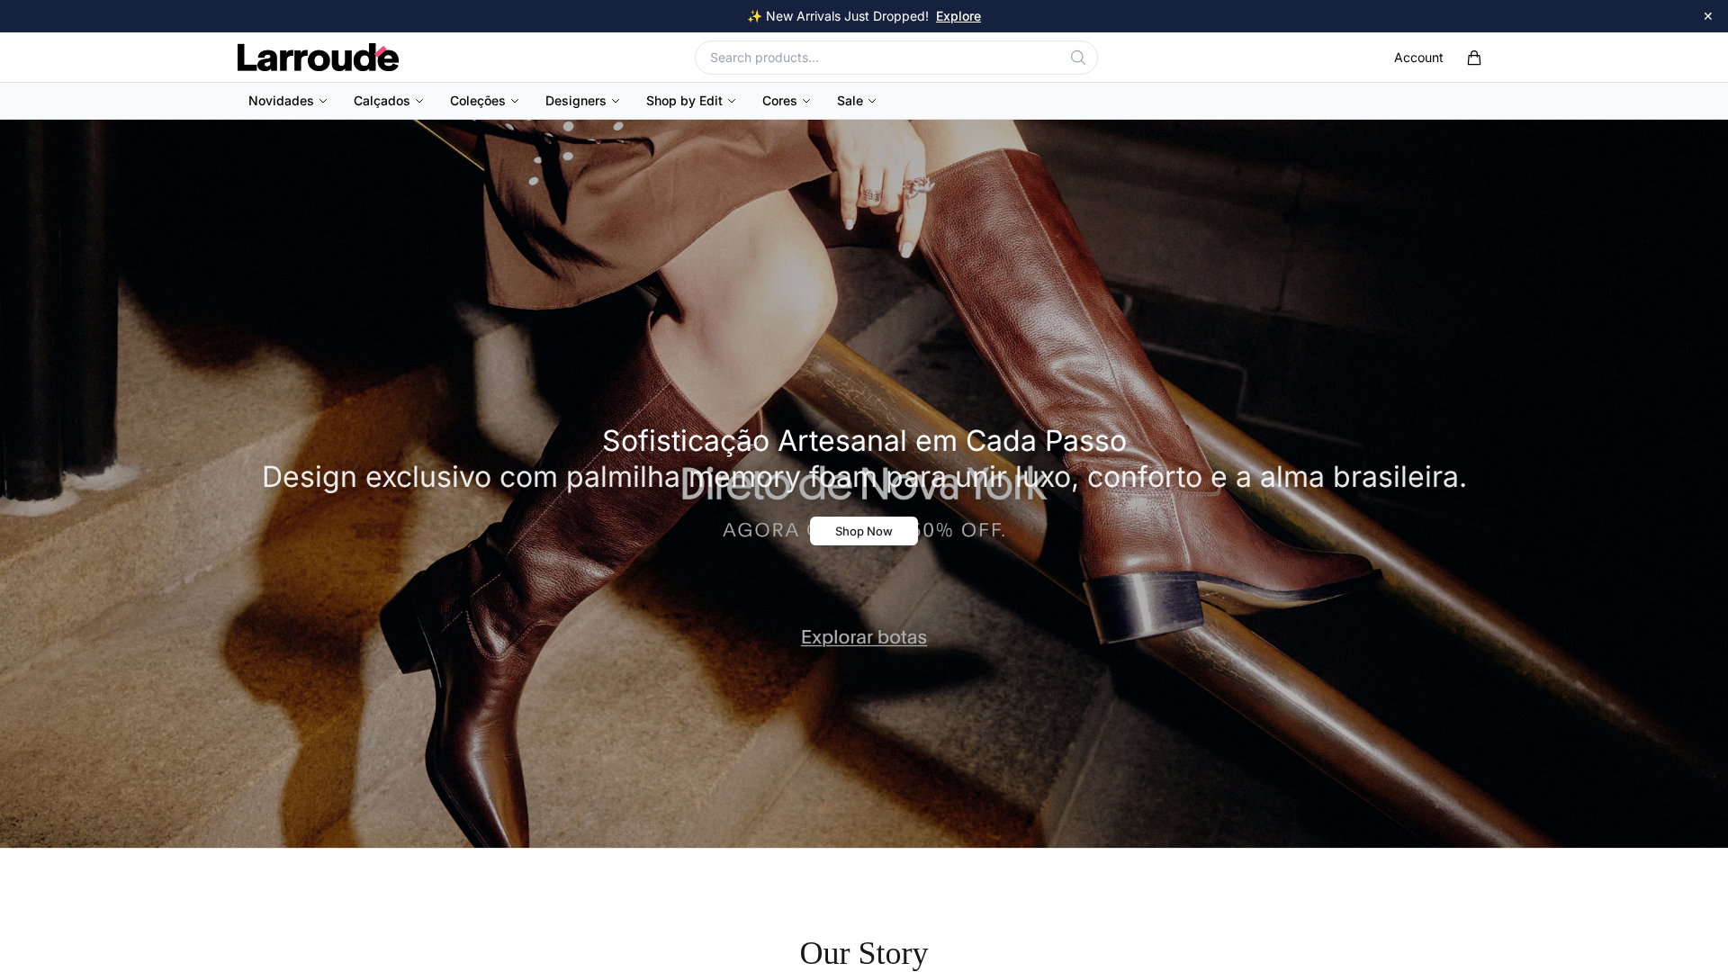Click the Larroude logo
Viewport: 1728px width, 972px height.
coord(318,58)
